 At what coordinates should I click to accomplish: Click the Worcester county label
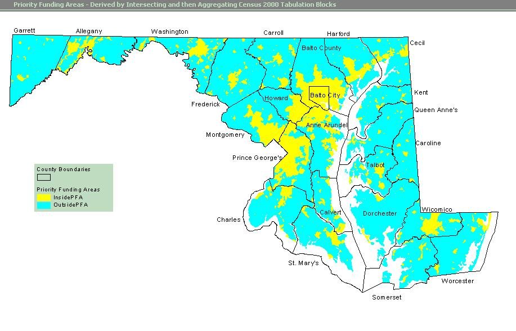pos(457,281)
